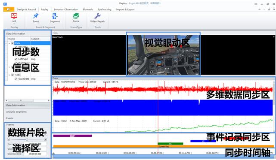This screenshot has height=160, width=276.
Task: Launch the Video Repair wrench tool
Action: point(97,16)
